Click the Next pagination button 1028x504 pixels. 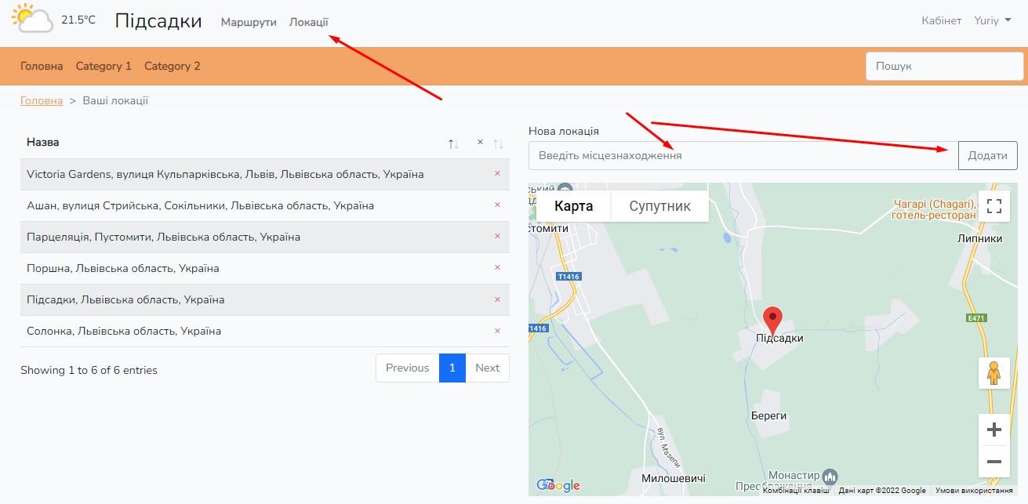coord(487,368)
